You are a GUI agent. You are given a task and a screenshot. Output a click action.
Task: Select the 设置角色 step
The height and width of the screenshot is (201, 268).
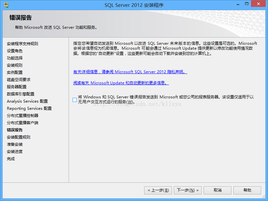(x=14, y=51)
